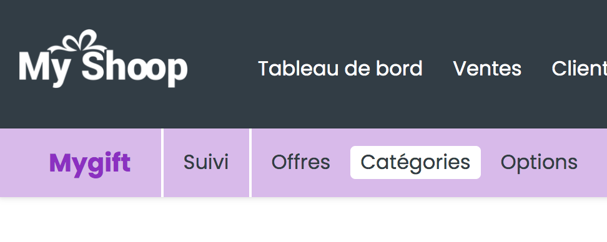The height and width of the screenshot is (242, 607).
Task: Click the word "Shoop" in the logo
Action: click(135, 67)
